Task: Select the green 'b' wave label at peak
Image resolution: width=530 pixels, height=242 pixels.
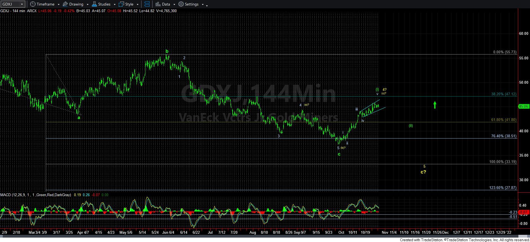Action: (167, 51)
